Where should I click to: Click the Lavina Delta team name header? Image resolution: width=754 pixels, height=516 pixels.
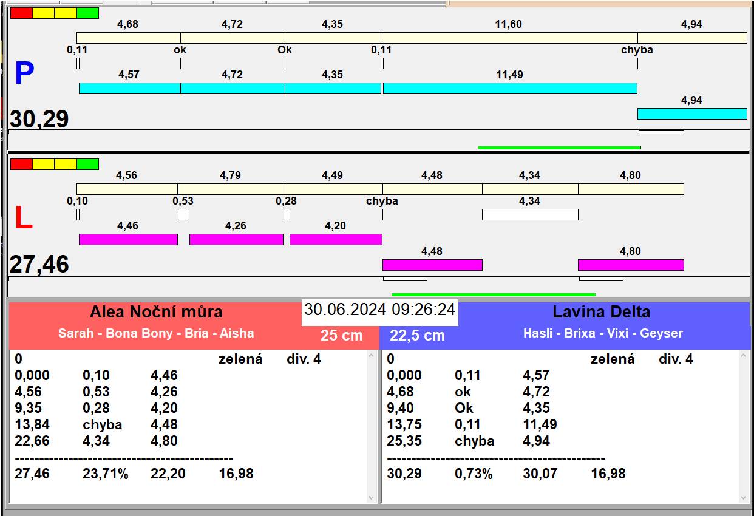pyautogui.click(x=601, y=312)
